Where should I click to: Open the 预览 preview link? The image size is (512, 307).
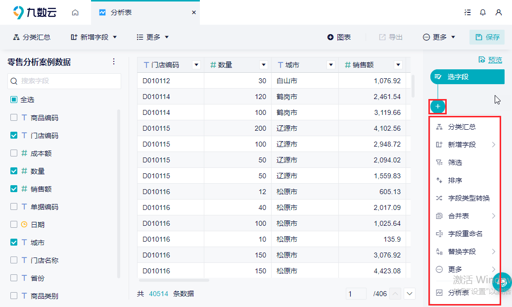tap(490, 60)
